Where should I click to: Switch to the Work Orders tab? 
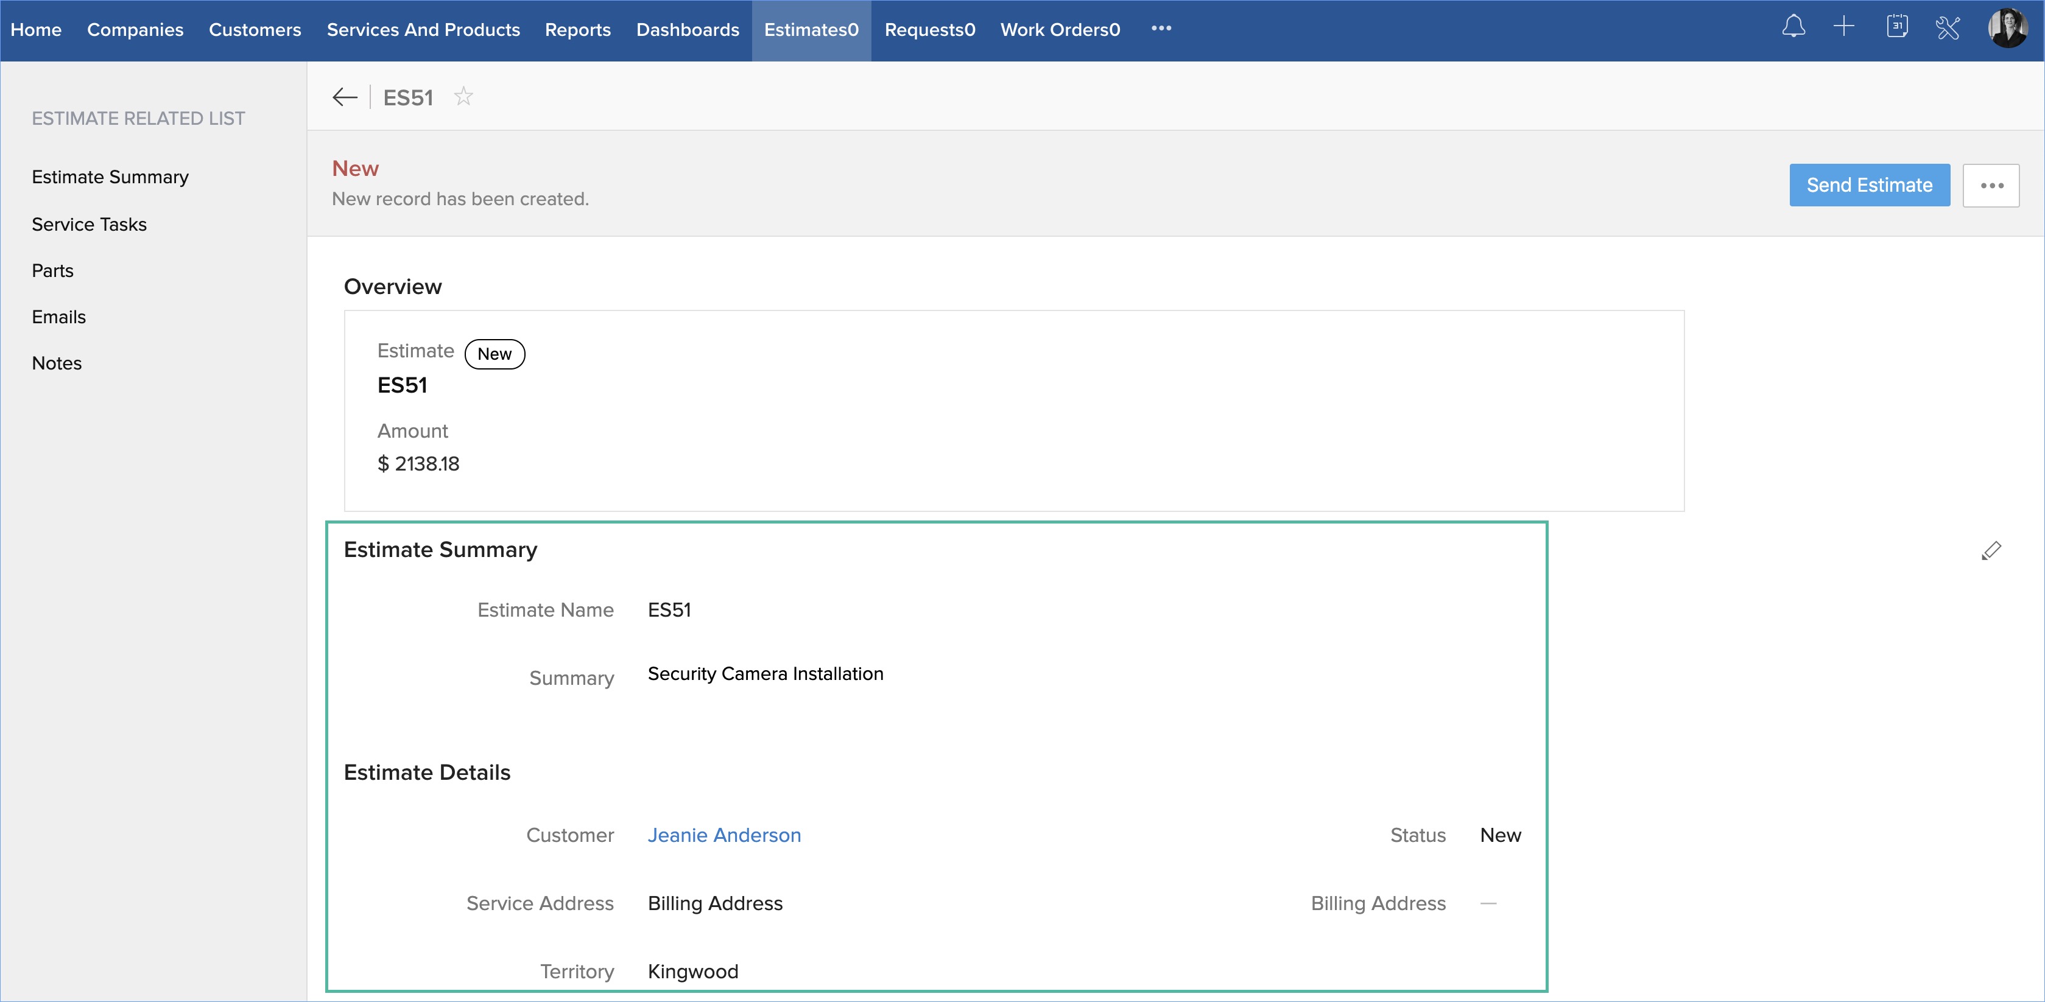point(1060,30)
